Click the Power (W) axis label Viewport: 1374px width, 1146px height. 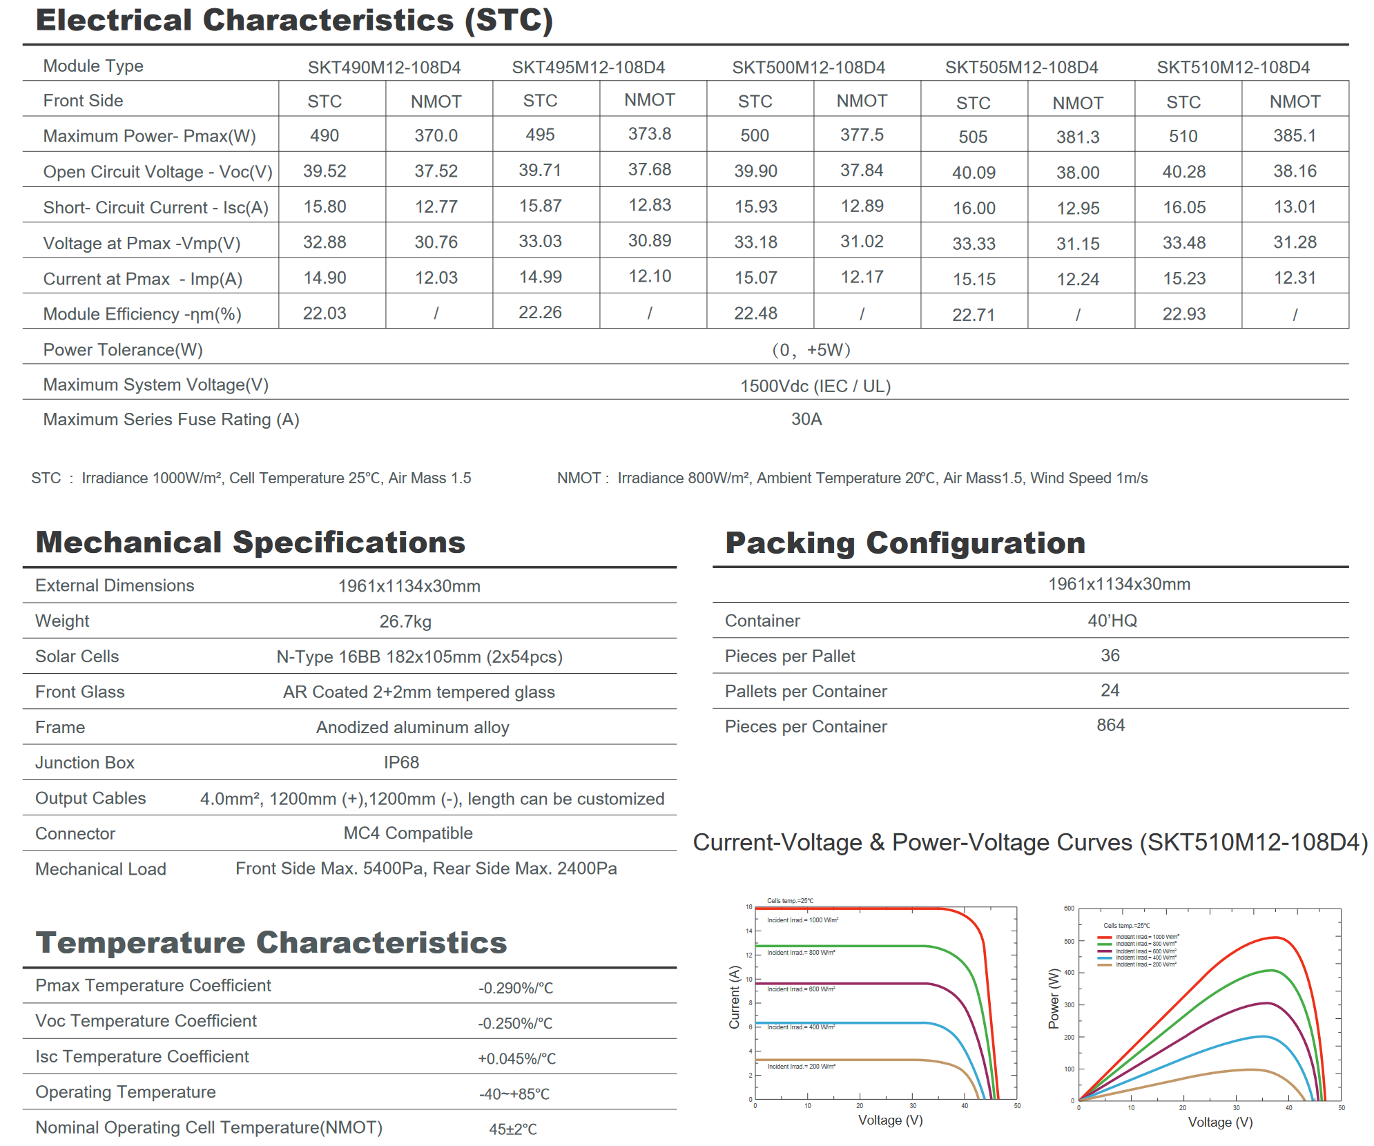[x=1054, y=999]
